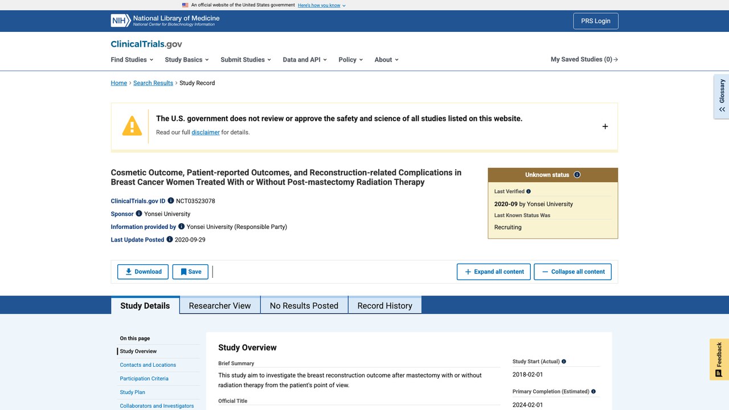Jump to Participation Criteria section
The width and height of the screenshot is (729, 410).
[144, 379]
